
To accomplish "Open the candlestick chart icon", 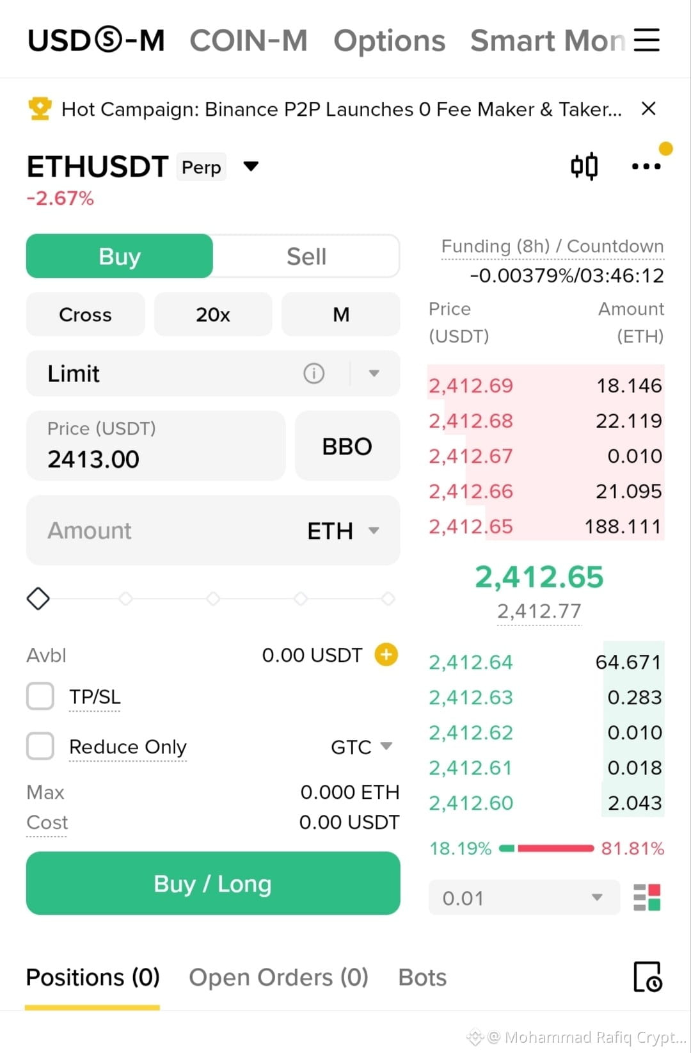I will point(584,166).
